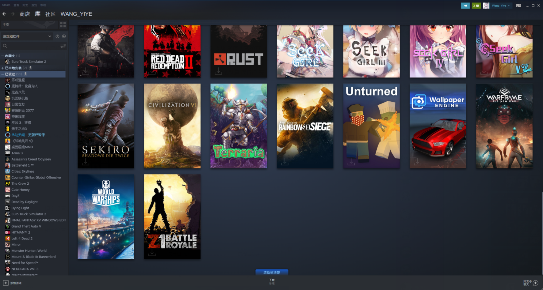The height and width of the screenshot is (290, 543).
Task: Open the Civilization VI cover
Action: 172,126
